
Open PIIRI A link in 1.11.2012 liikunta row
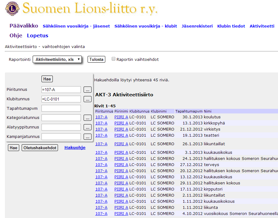click(121, 208)
